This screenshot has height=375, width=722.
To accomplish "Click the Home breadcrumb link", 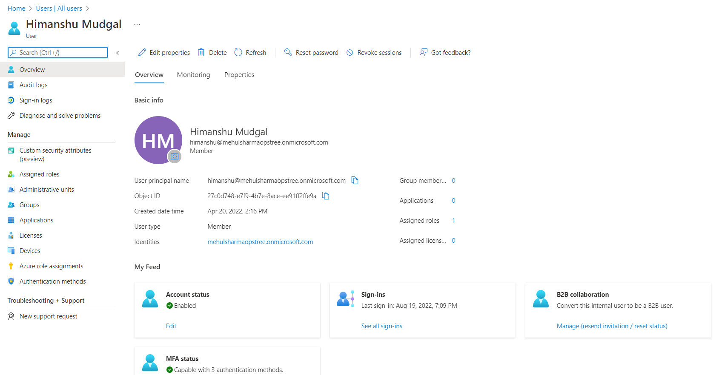I will click(17, 9).
